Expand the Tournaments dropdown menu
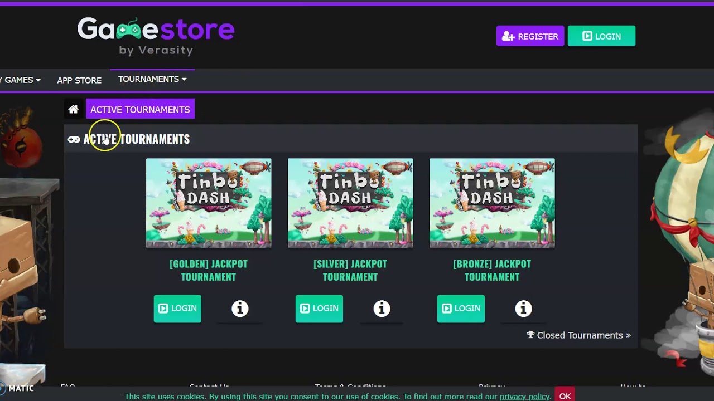Viewport: 714px width, 401px height. pos(152,79)
